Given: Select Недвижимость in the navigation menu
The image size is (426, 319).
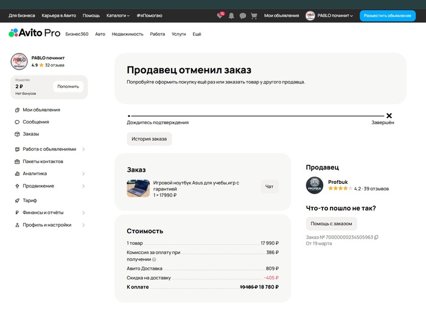Looking at the screenshot, I should pyautogui.click(x=128, y=34).
